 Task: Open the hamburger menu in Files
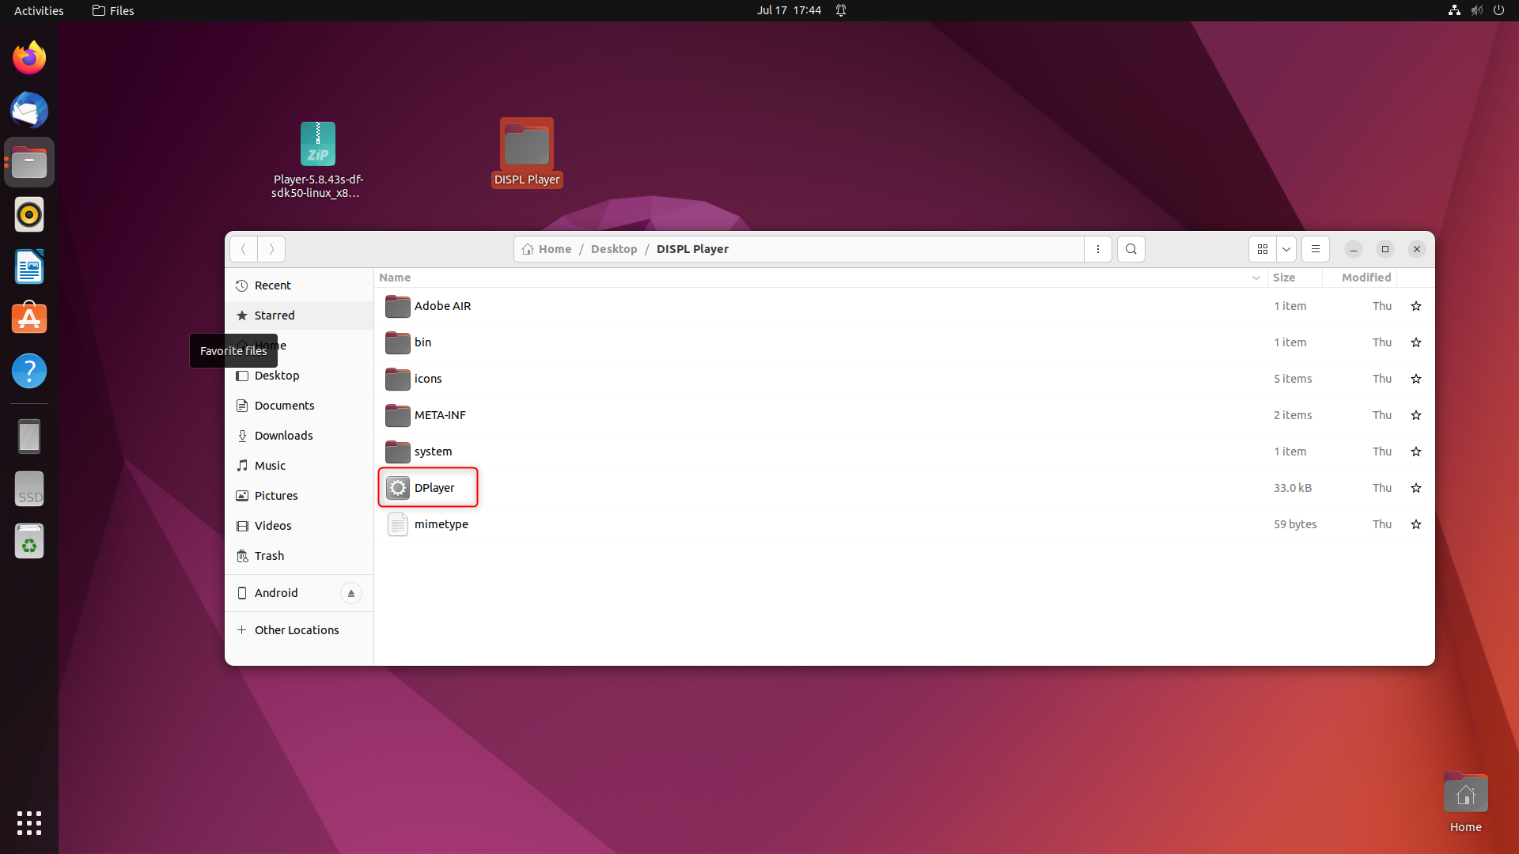tap(1316, 249)
